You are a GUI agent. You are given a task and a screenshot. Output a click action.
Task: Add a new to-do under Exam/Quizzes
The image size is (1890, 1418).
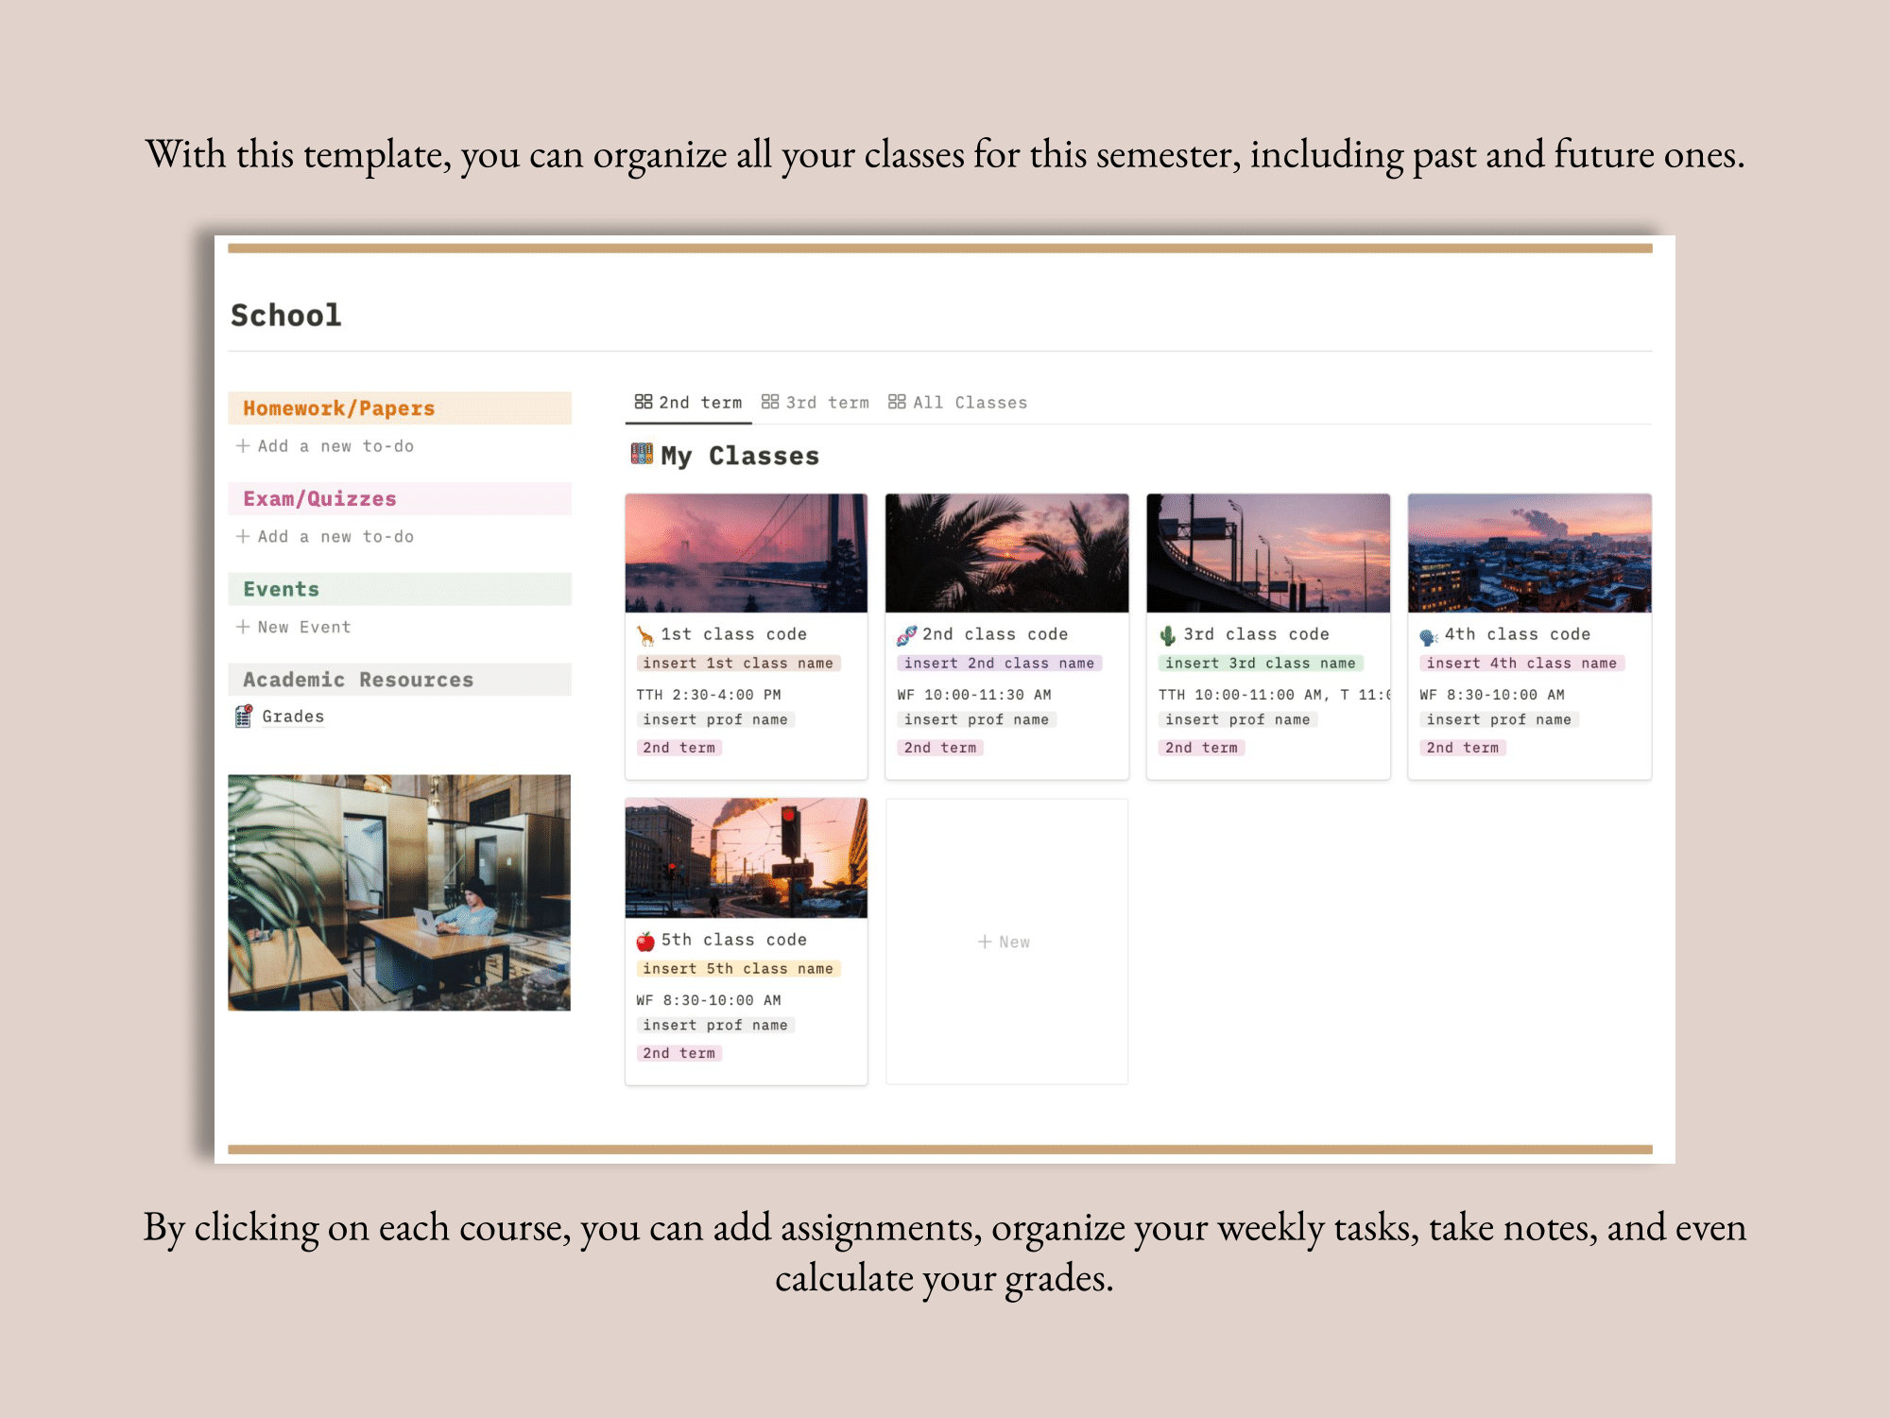click(x=326, y=536)
